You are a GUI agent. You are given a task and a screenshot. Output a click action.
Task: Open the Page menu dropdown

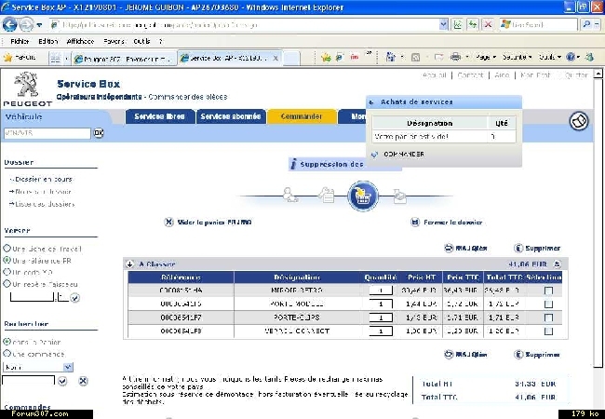pos(486,57)
